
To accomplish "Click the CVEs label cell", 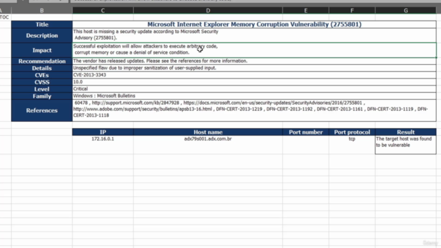I will [41, 75].
